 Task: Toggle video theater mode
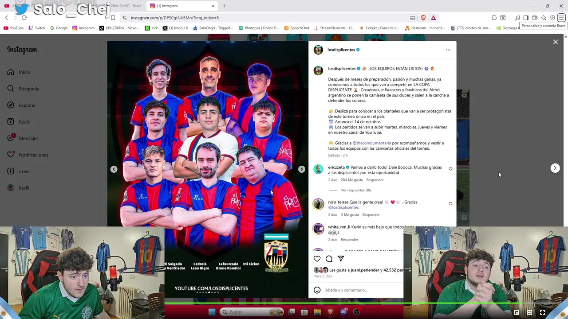(x=529, y=312)
